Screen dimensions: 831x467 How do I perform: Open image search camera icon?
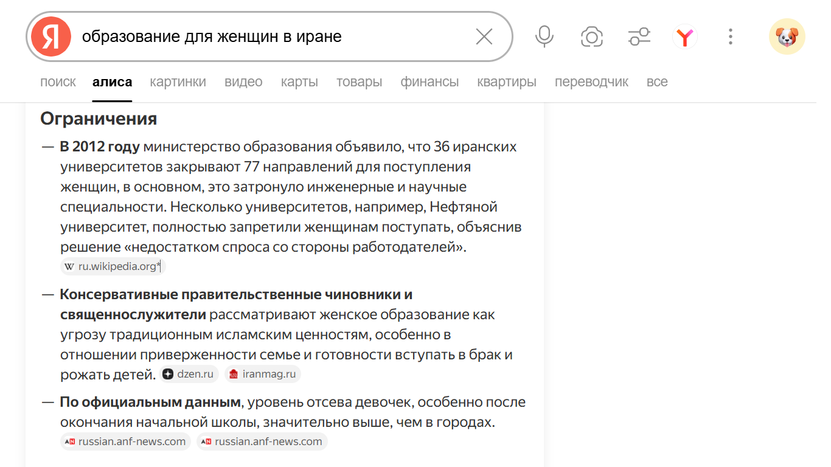pos(592,37)
